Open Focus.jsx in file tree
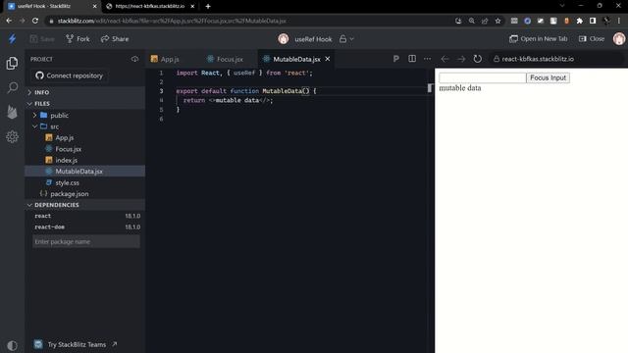Viewport: 628px width, 353px height. coord(85,149)
